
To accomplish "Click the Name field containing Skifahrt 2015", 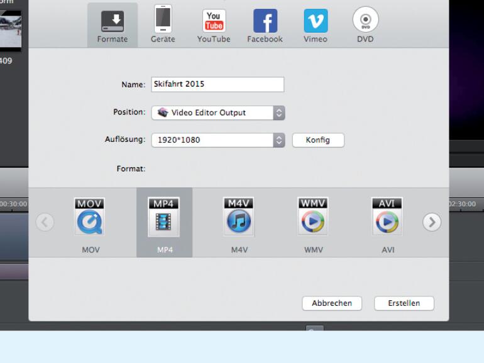I will tap(217, 84).
